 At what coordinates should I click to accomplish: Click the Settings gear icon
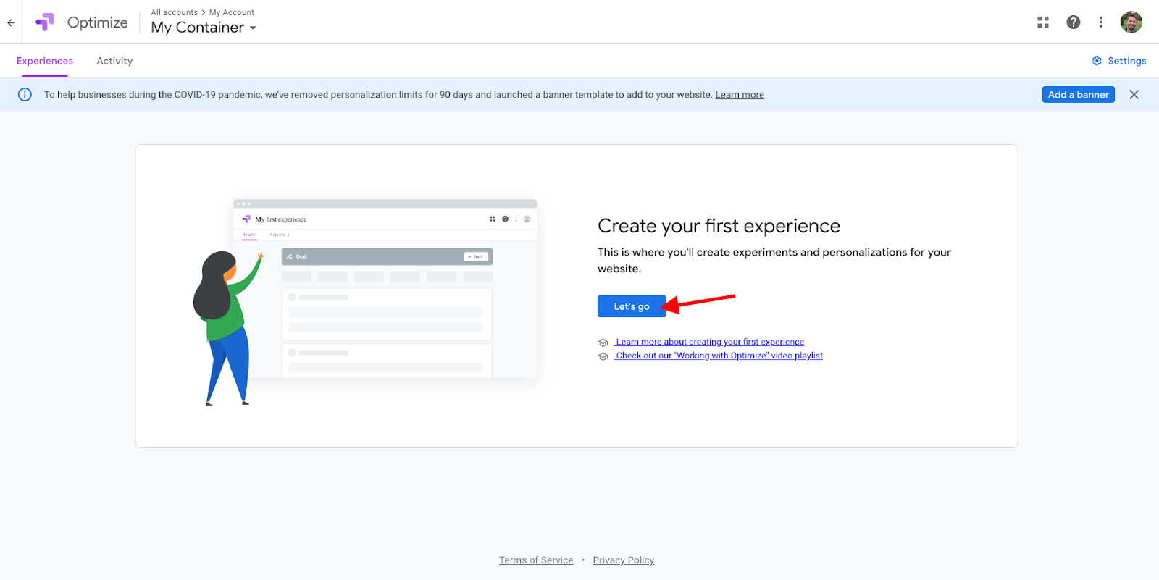[x=1097, y=61]
